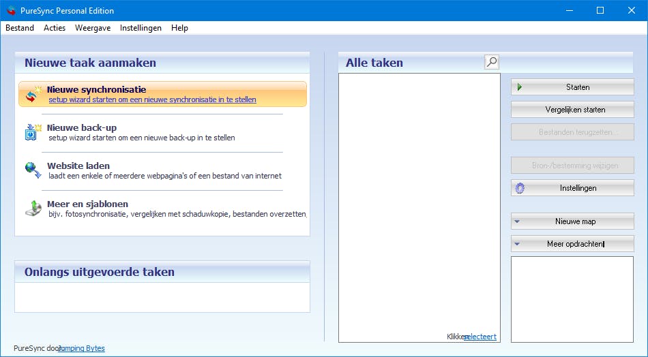Screen dimensions: 648x357
Task: Open the Bestand menu
Action: click(x=20, y=28)
